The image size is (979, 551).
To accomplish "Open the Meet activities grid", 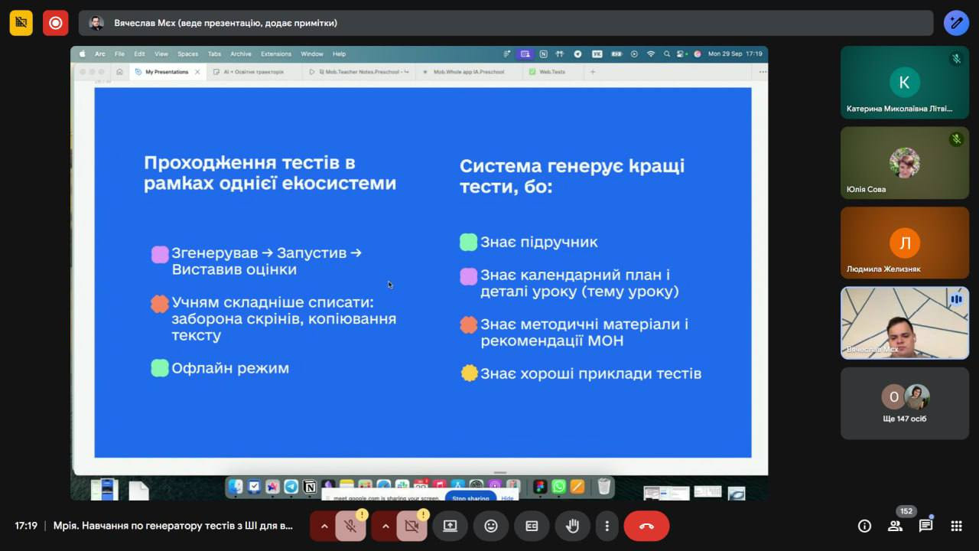I will (955, 526).
